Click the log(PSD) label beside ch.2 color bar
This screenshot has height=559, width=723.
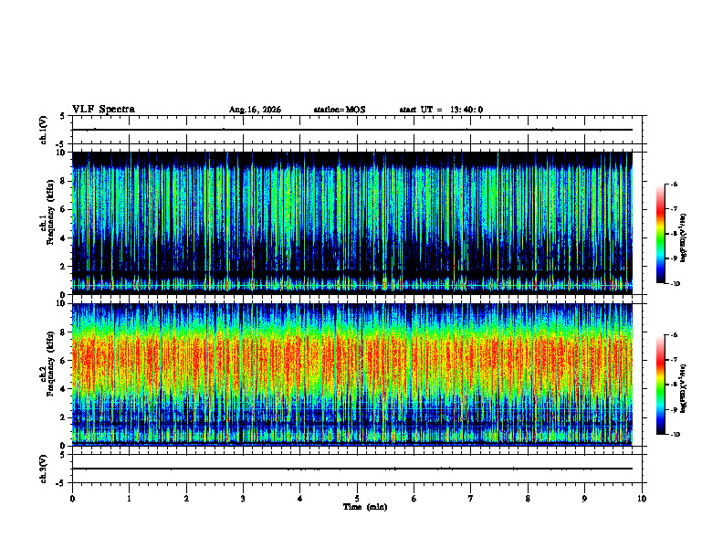pyautogui.click(x=684, y=388)
